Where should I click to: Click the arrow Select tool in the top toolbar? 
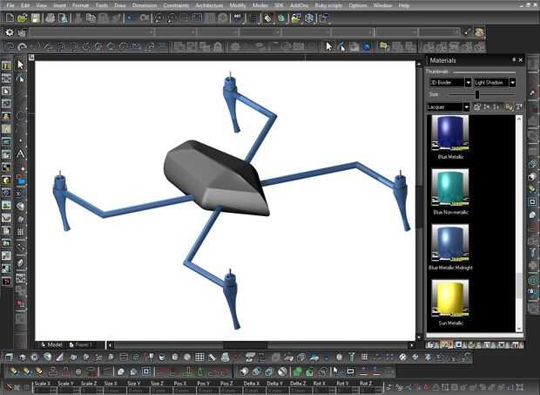(x=329, y=46)
